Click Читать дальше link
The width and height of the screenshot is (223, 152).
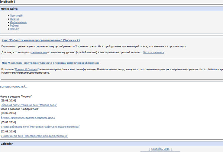coord(153,53)
